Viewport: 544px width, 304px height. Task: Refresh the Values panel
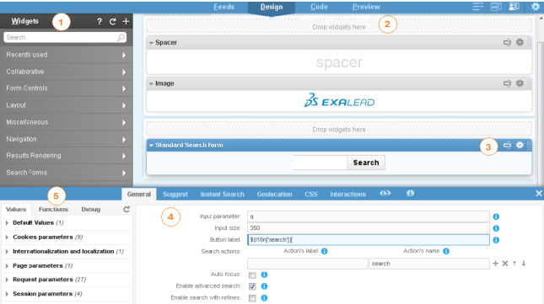127,209
